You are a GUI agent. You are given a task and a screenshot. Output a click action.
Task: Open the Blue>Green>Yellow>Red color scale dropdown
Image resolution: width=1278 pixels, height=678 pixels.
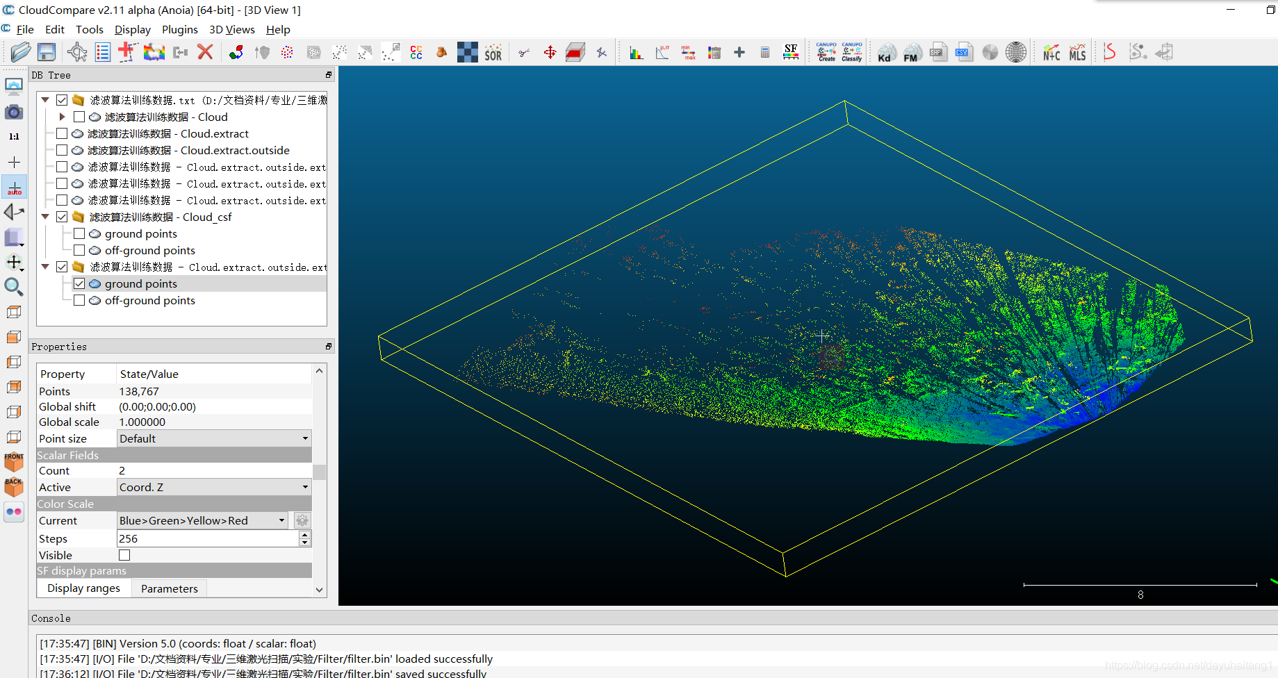(203, 520)
